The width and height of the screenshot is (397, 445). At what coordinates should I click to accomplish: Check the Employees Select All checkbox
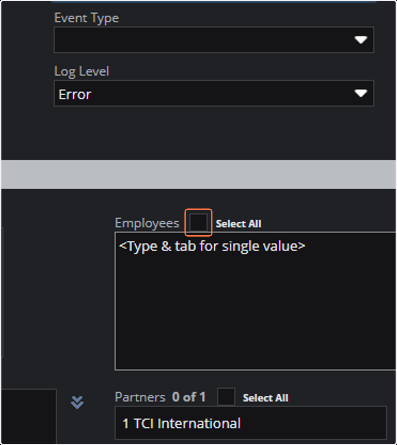tap(198, 222)
